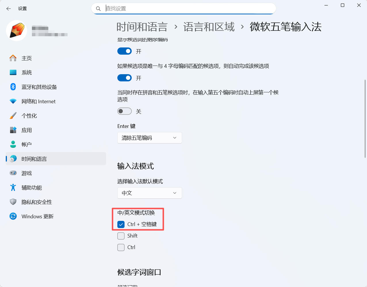Click the 隐私和安全性 shield icon
Image resolution: width=367 pixels, height=287 pixels.
[13, 202]
